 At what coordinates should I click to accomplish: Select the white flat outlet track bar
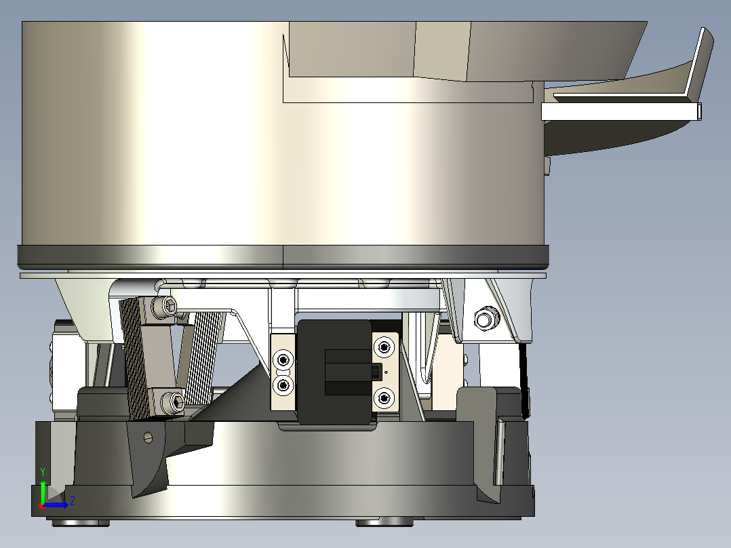coord(621,112)
